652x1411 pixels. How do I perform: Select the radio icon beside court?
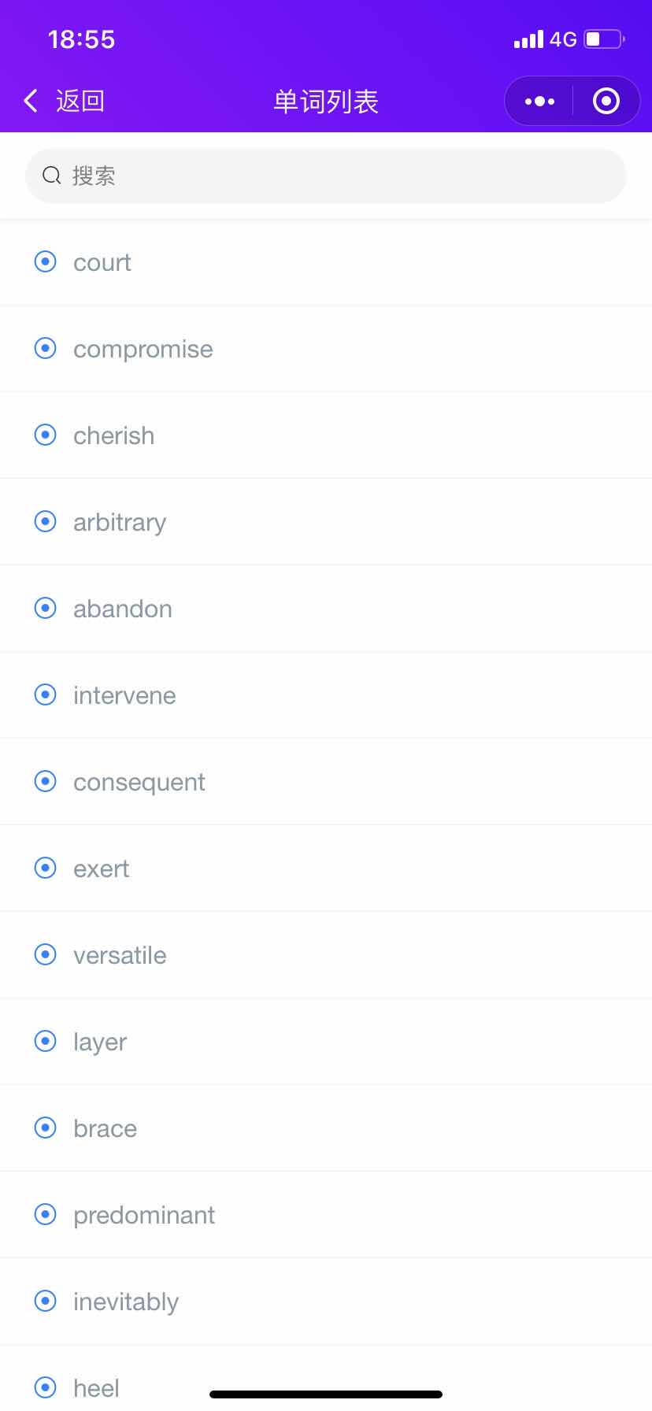[46, 261]
